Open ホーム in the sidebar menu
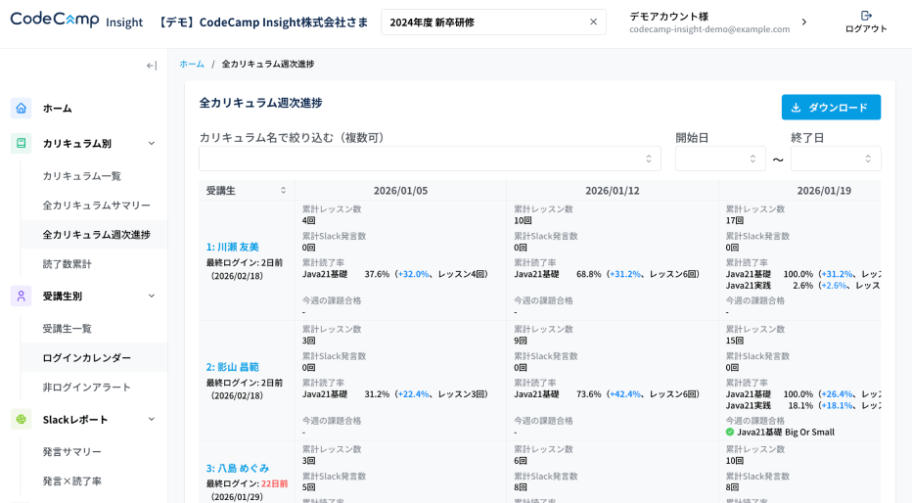912x503 pixels. pyautogui.click(x=57, y=109)
